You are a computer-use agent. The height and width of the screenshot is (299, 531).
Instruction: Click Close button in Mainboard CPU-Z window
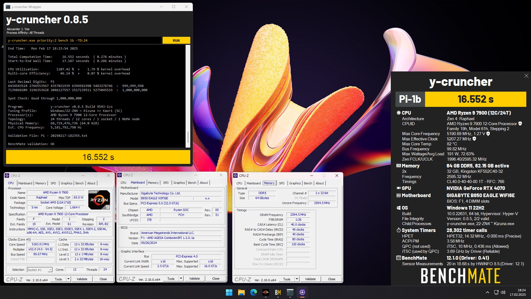pos(216,279)
